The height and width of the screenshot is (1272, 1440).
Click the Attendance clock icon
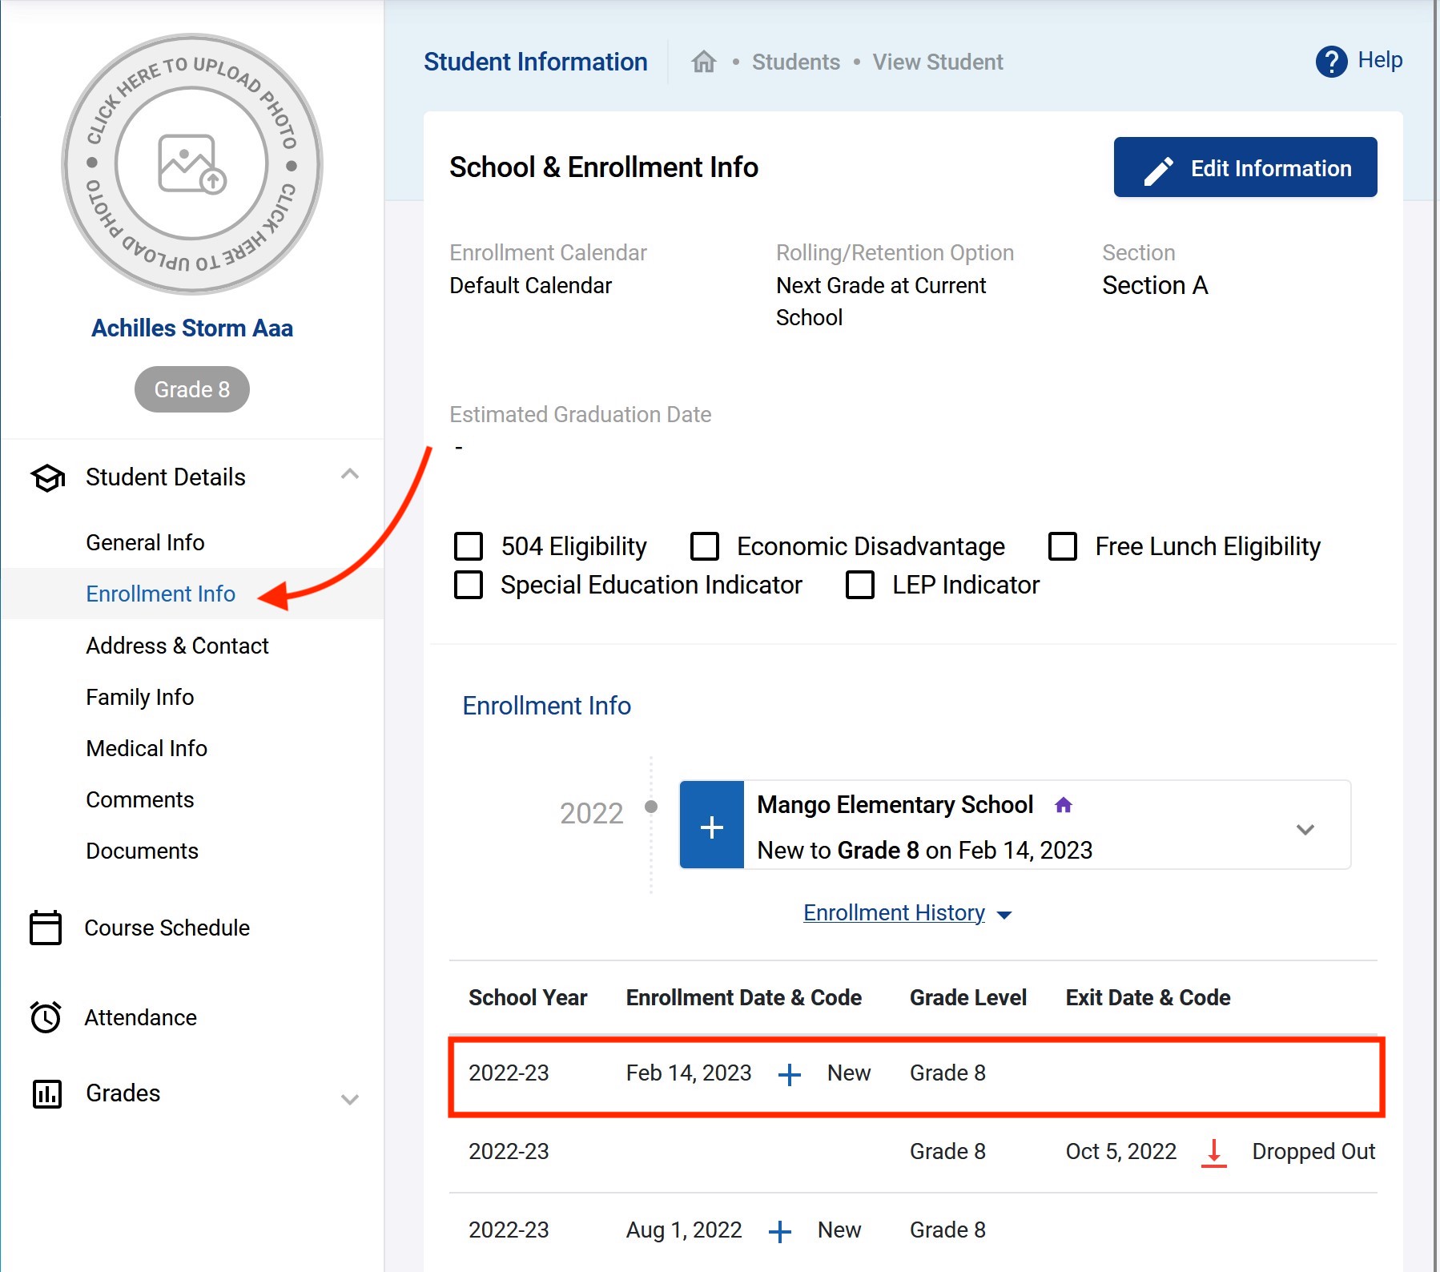click(46, 1017)
